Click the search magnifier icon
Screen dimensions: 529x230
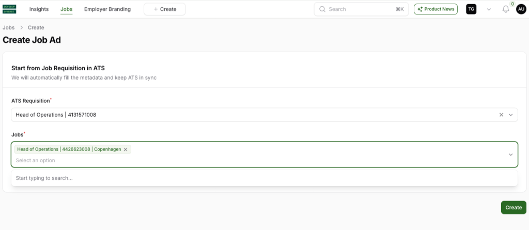pos(322,9)
